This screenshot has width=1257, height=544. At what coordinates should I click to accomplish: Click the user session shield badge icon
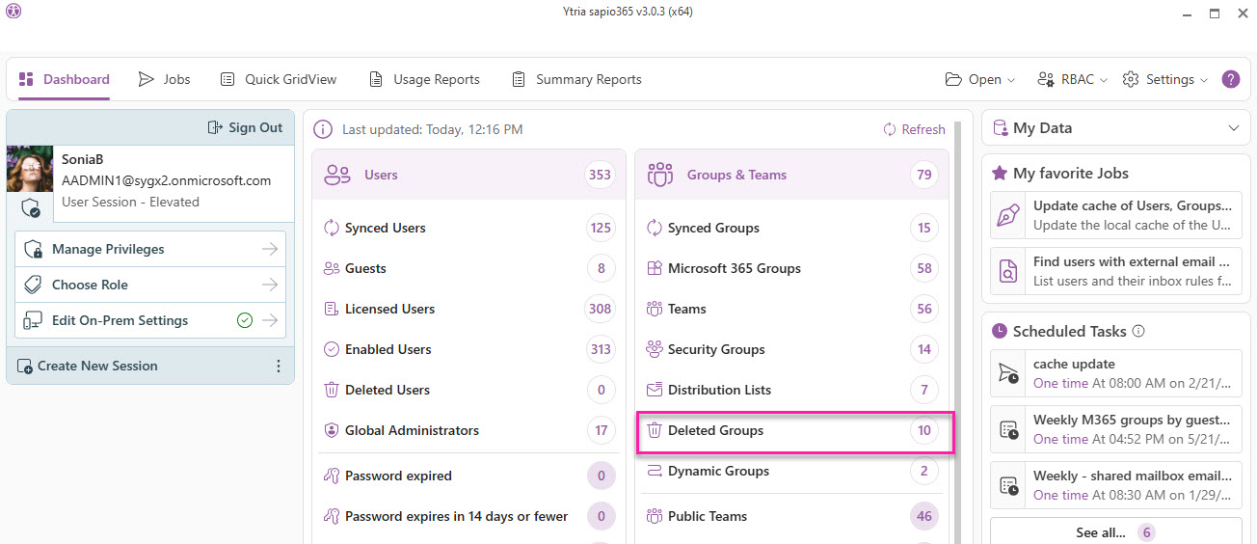31,207
